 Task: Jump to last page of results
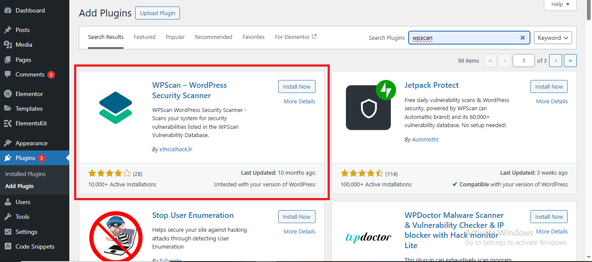570,61
